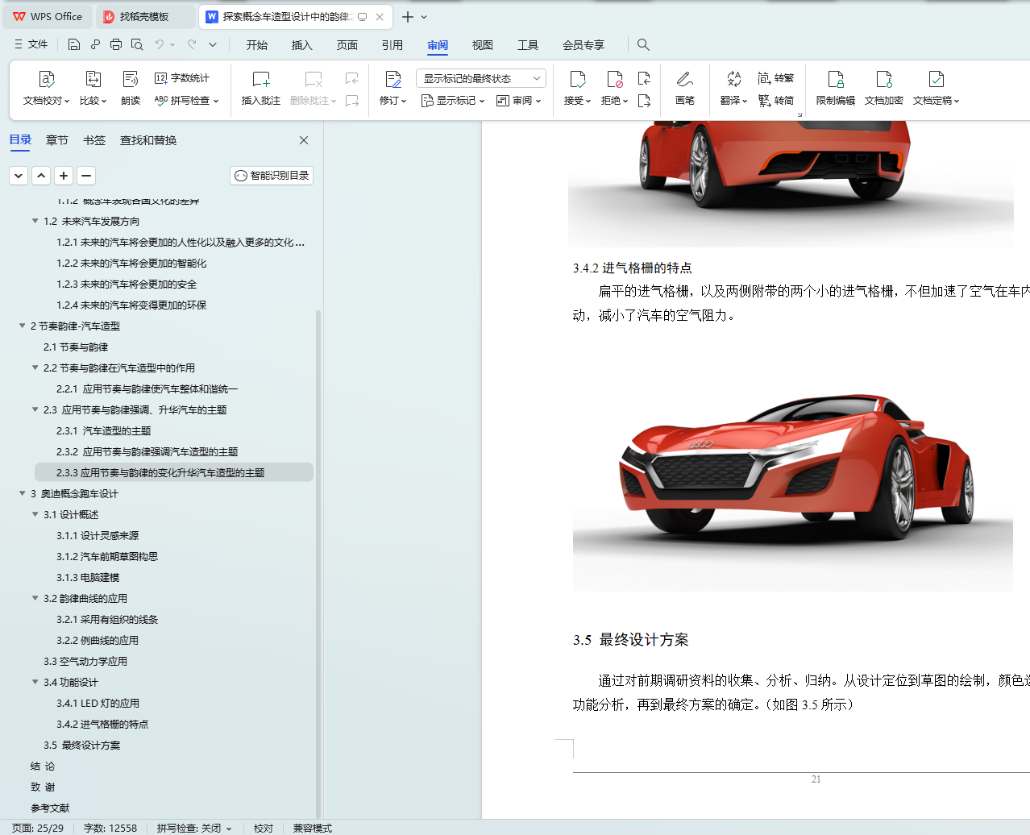The width and height of the screenshot is (1030, 835).
Task: Open the 显示标记的最终状态 dropdown
Action: pyautogui.click(x=481, y=78)
